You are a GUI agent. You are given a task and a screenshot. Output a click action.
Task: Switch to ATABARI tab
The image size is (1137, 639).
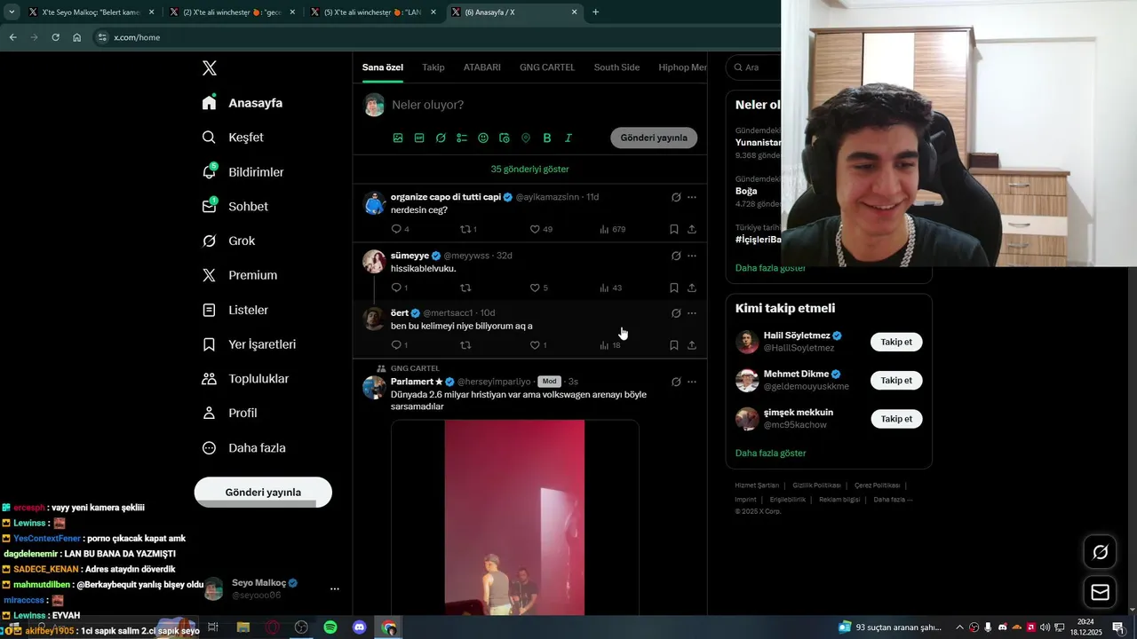tap(482, 67)
